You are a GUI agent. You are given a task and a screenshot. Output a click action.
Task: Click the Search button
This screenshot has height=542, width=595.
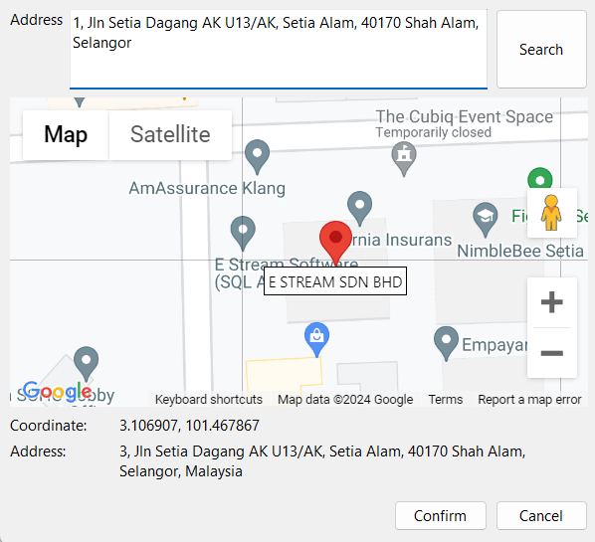[x=541, y=50]
